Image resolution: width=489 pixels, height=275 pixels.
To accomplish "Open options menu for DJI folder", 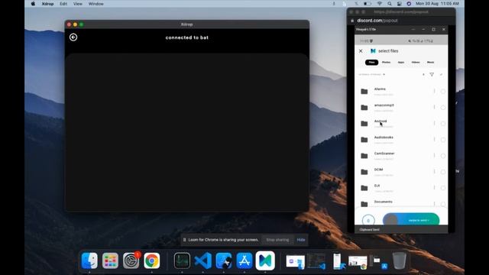I will [434, 188].
